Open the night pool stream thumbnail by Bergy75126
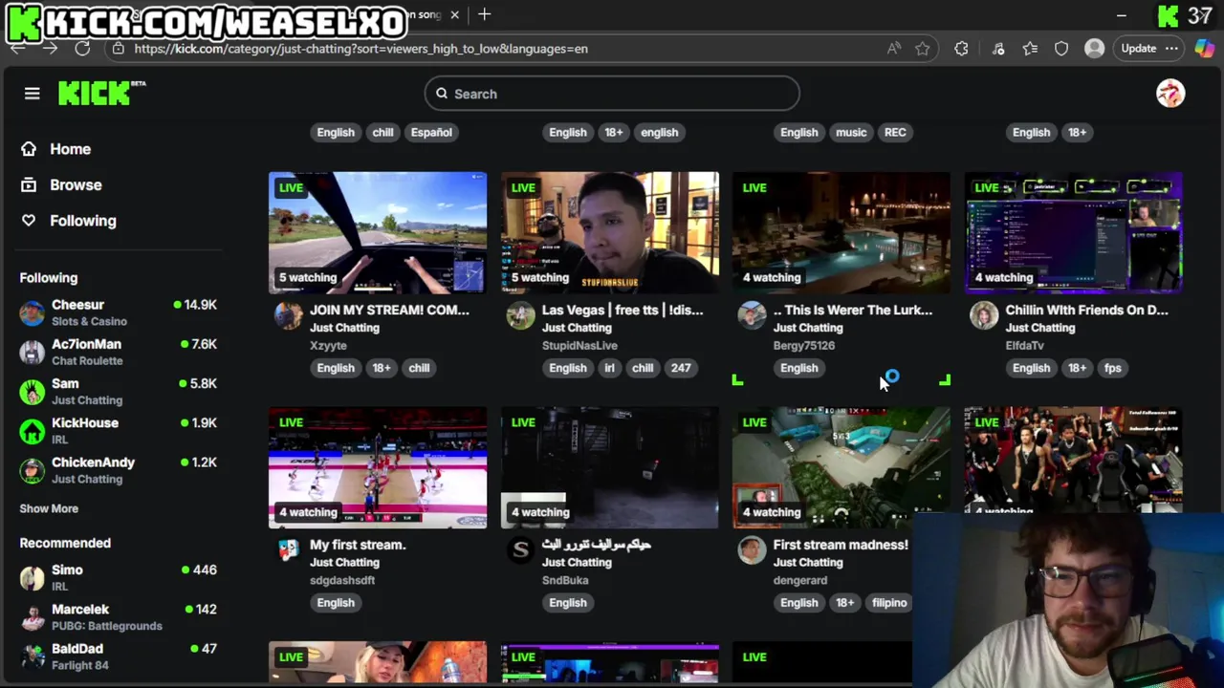 [841, 232]
